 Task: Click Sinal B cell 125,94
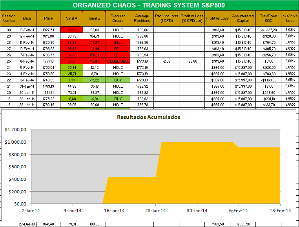click(x=95, y=55)
